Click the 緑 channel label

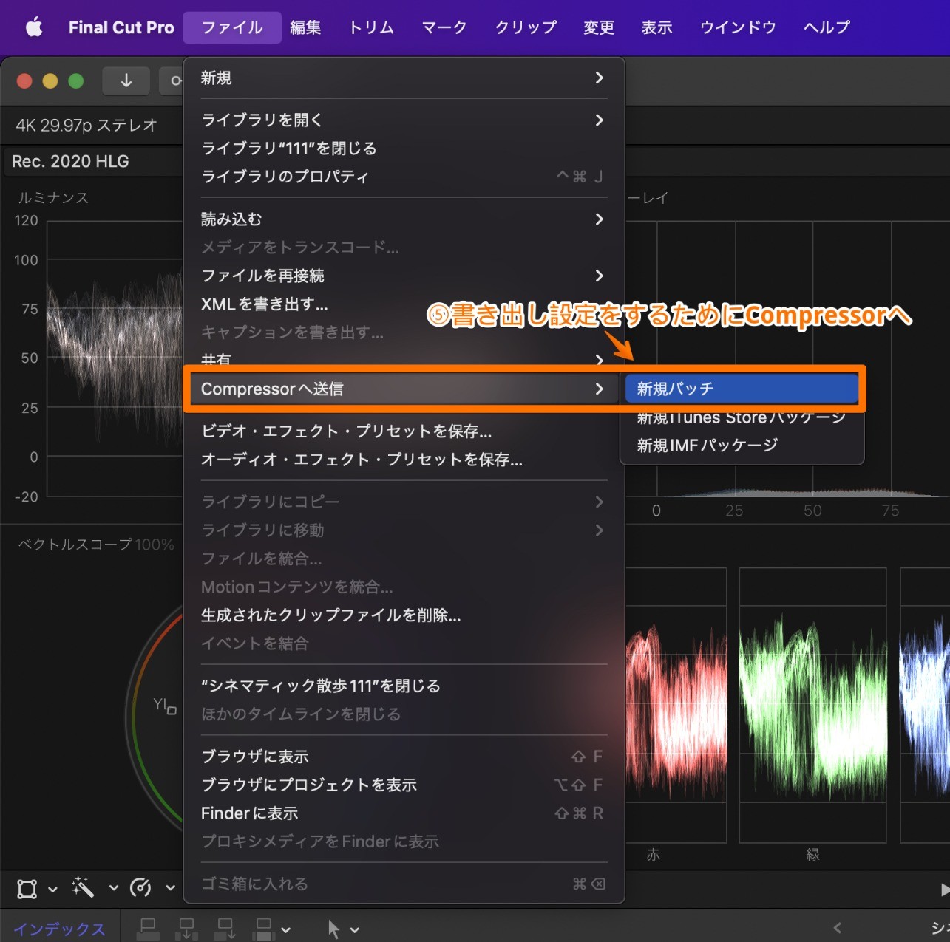point(813,855)
